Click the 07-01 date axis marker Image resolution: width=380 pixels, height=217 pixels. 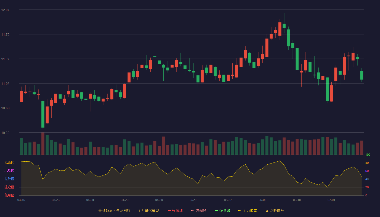[331, 200]
